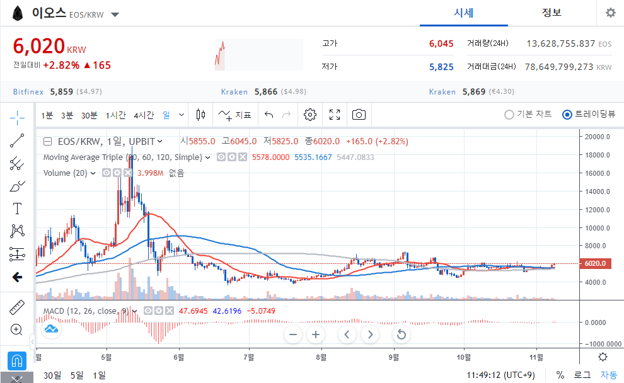Screen dimensions: 624x383
Task: Select the brush drawing tool
Action: point(17,186)
